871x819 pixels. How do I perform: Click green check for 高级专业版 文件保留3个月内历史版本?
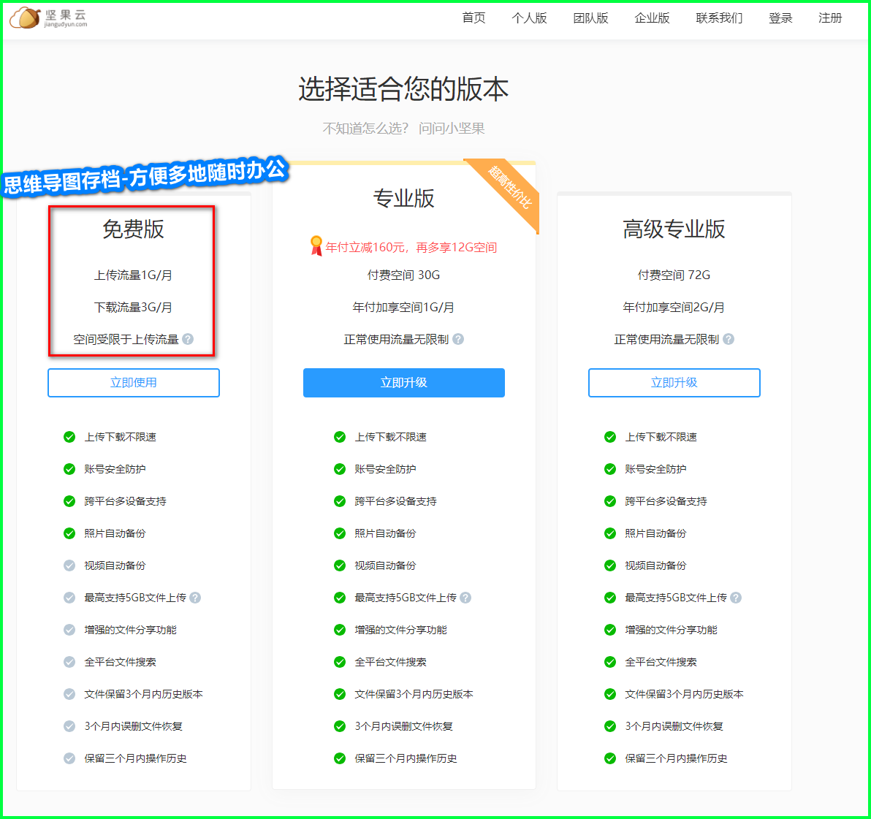pyautogui.click(x=610, y=694)
